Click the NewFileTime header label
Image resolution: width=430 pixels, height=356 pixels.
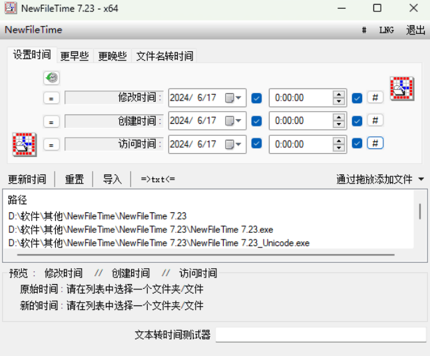coord(33,30)
